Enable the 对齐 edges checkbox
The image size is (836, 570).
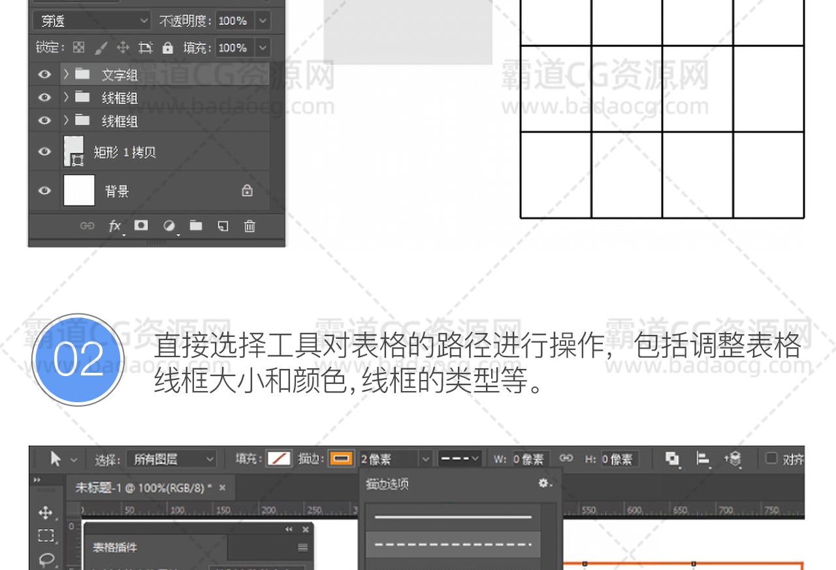click(x=771, y=458)
